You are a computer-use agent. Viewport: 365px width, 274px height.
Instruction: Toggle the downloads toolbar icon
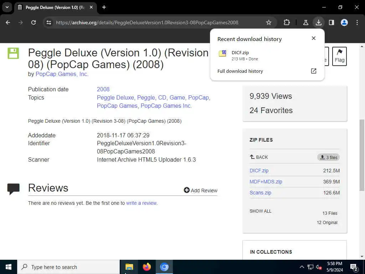318,22
